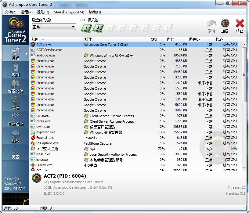Image resolution: width=249 pixels, height=213 pixels.
Task: Click the 系统空闲进程 Windows flag icon
Action: [x=33, y=149]
